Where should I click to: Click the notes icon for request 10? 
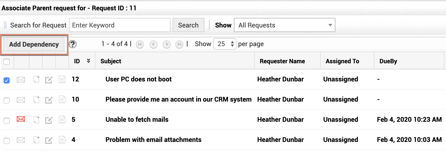(62, 100)
